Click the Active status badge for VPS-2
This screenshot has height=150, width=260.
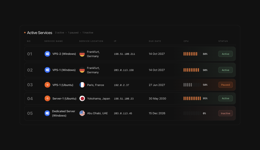point(226,54)
